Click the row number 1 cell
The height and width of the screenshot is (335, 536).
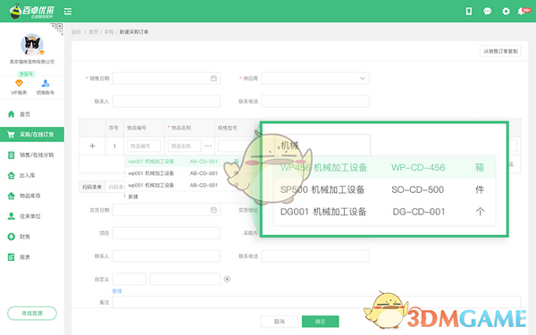[x=114, y=146]
